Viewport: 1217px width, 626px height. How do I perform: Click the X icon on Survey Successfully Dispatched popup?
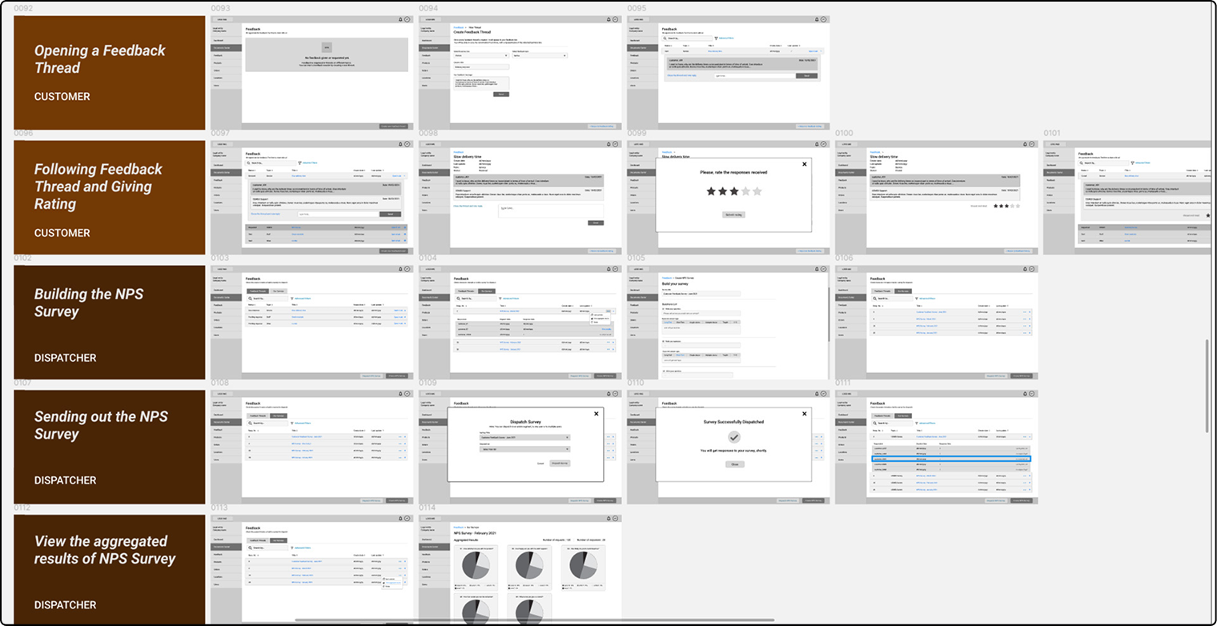(x=804, y=414)
